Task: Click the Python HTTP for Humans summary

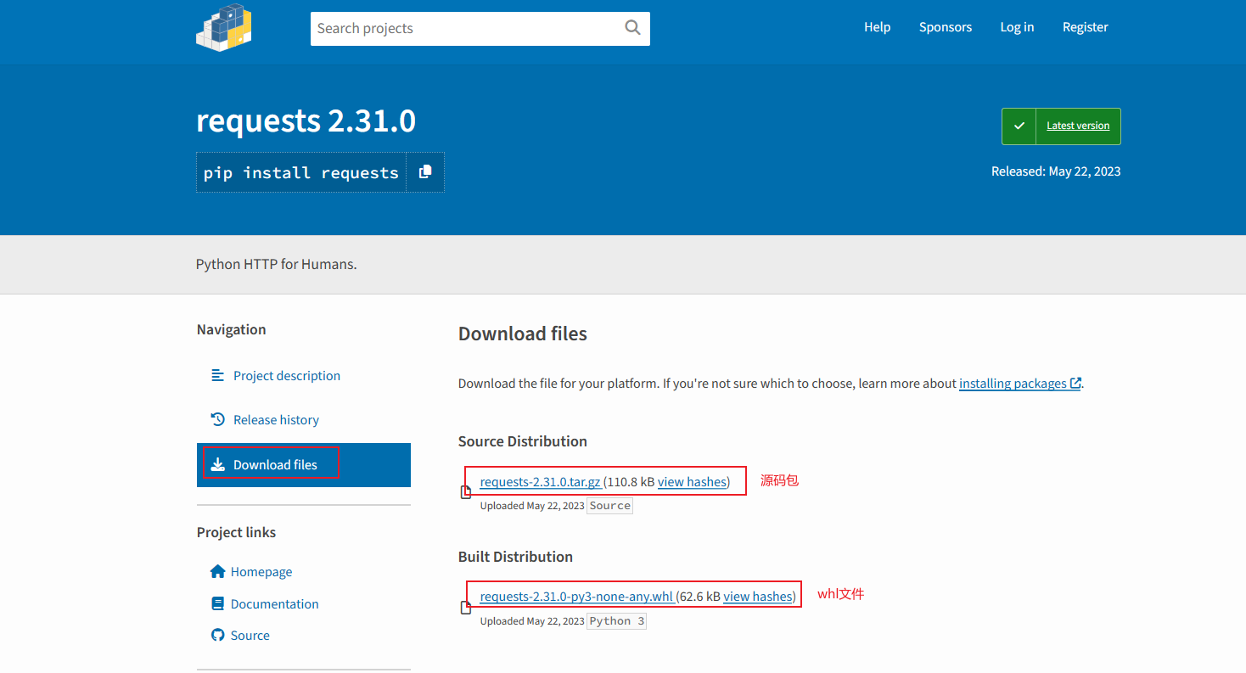Action: pos(277,264)
